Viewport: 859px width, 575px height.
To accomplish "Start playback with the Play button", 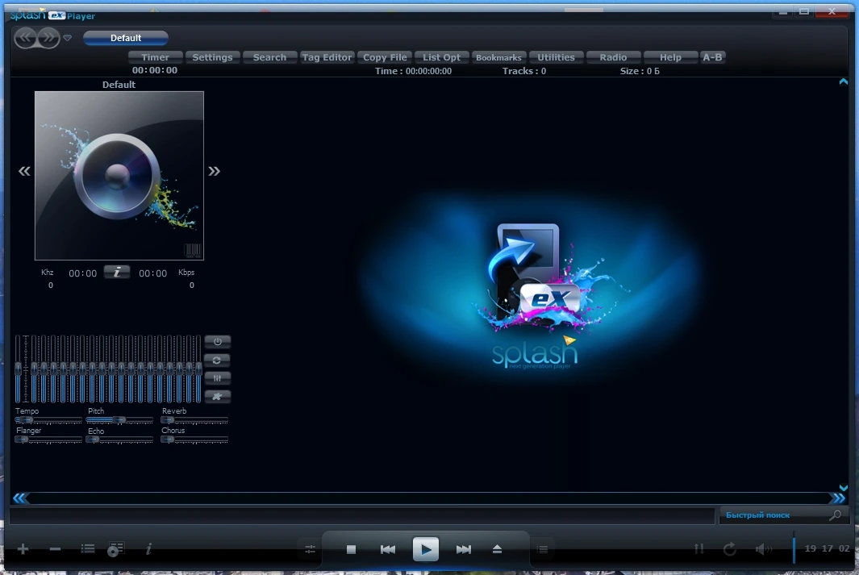I will (x=426, y=549).
